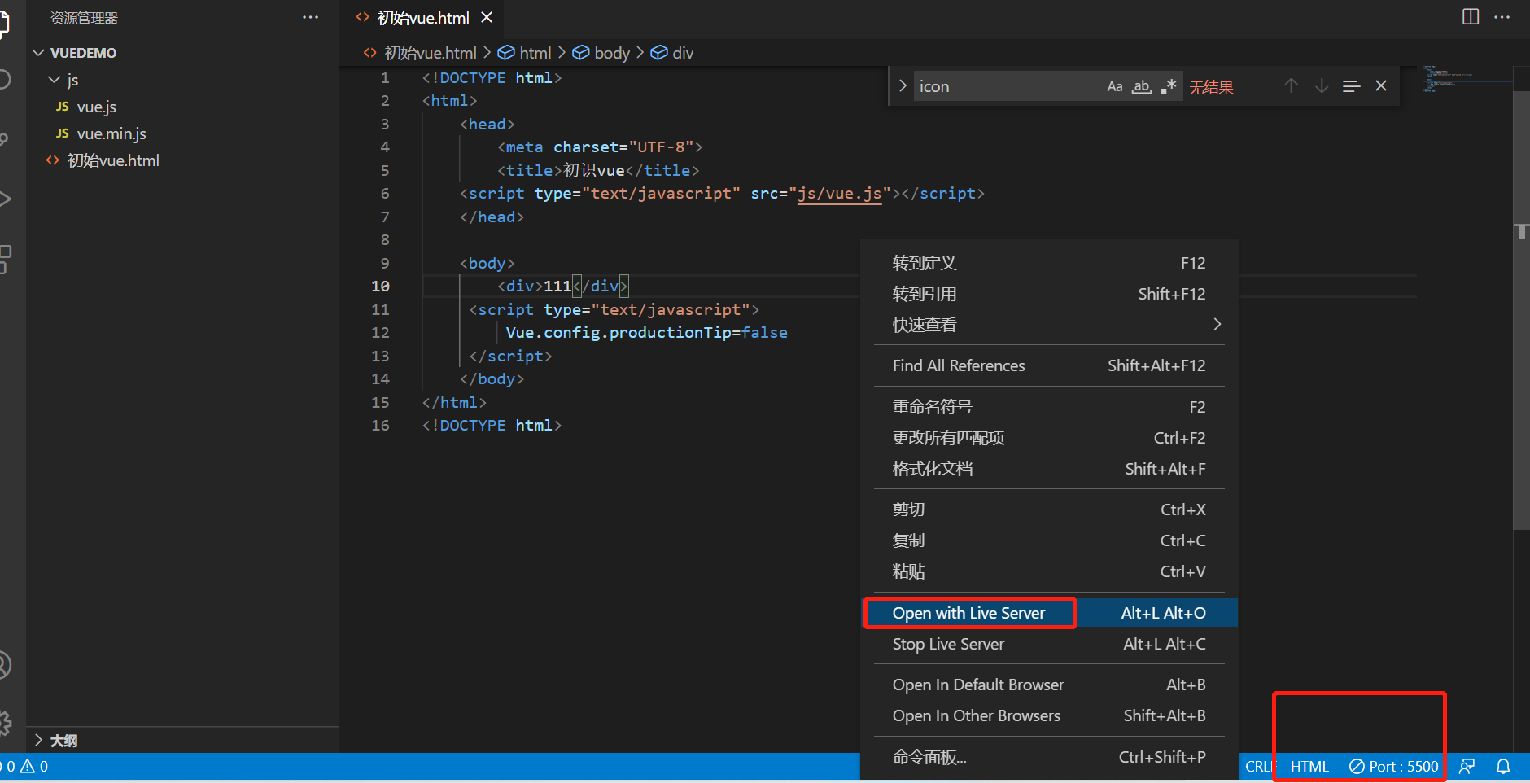
Task: Choose 更改所有匹配项 menu item
Action: click(x=1049, y=438)
